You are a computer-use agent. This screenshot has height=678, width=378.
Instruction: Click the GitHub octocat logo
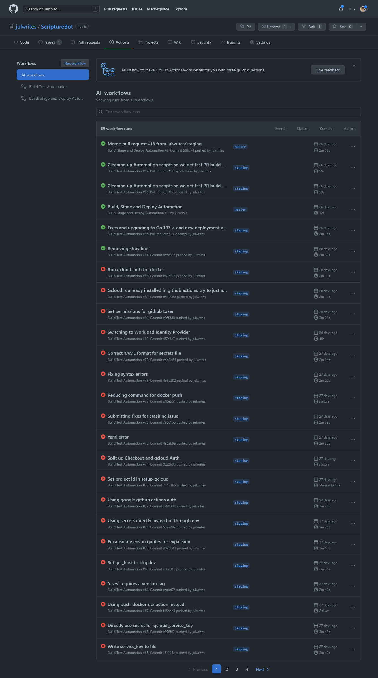coord(13,9)
